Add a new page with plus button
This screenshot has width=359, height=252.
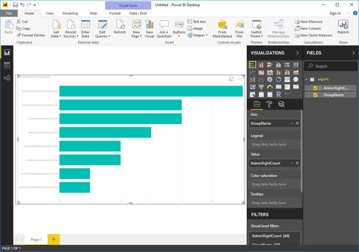pyautogui.click(x=53, y=239)
